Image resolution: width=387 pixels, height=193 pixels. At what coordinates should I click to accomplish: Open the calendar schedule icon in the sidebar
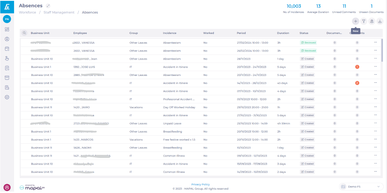(7, 49)
